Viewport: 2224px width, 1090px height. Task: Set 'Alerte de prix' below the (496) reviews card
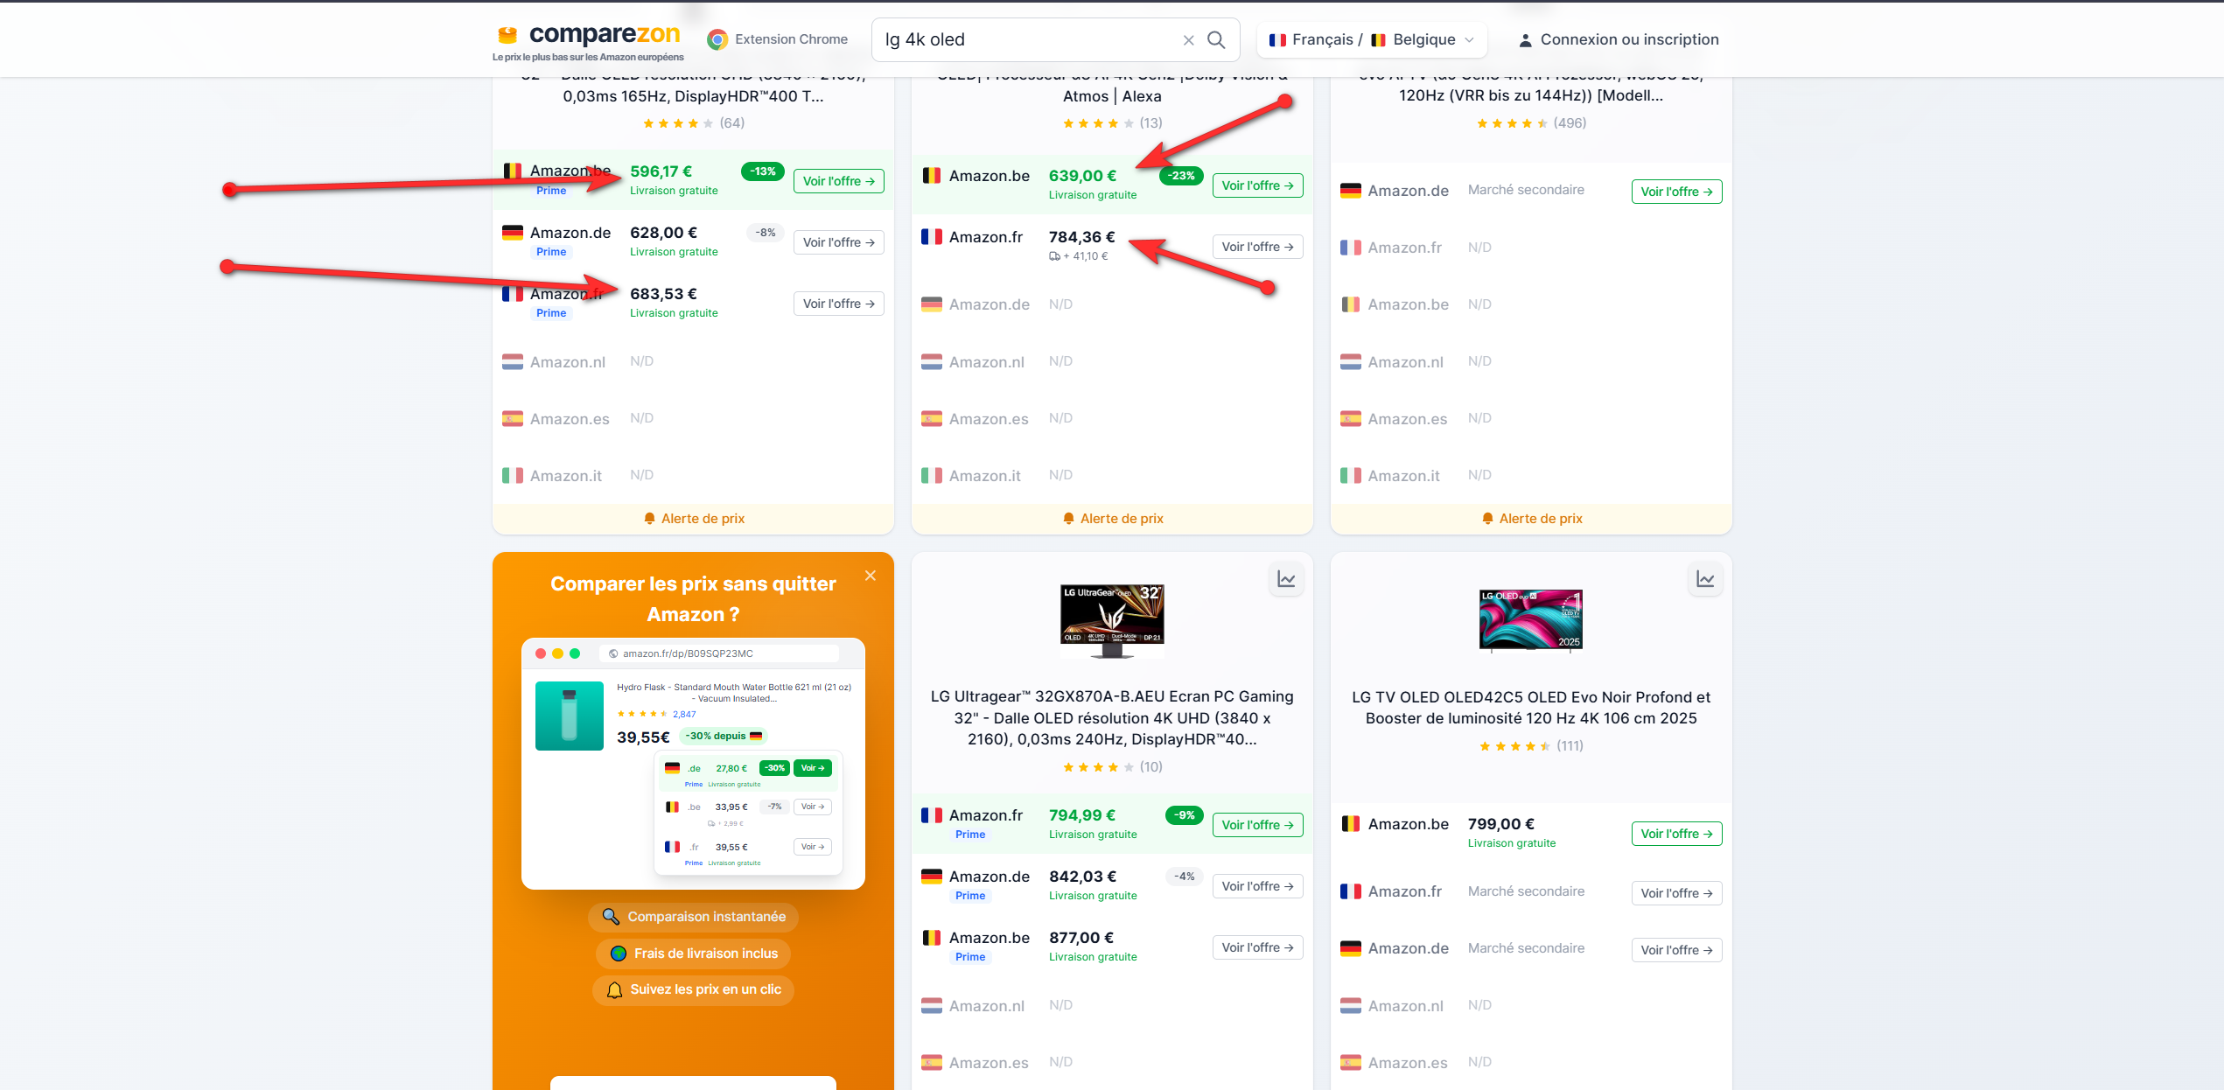[x=1532, y=519]
